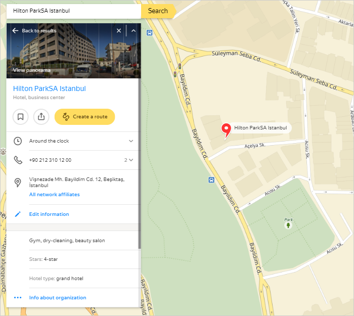This screenshot has height=316, width=354.
Task: Click the Hilton ParkSA Istanbul title
Action: tap(50, 88)
